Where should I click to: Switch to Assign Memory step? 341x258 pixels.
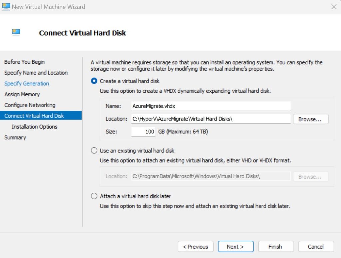(22, 94)
